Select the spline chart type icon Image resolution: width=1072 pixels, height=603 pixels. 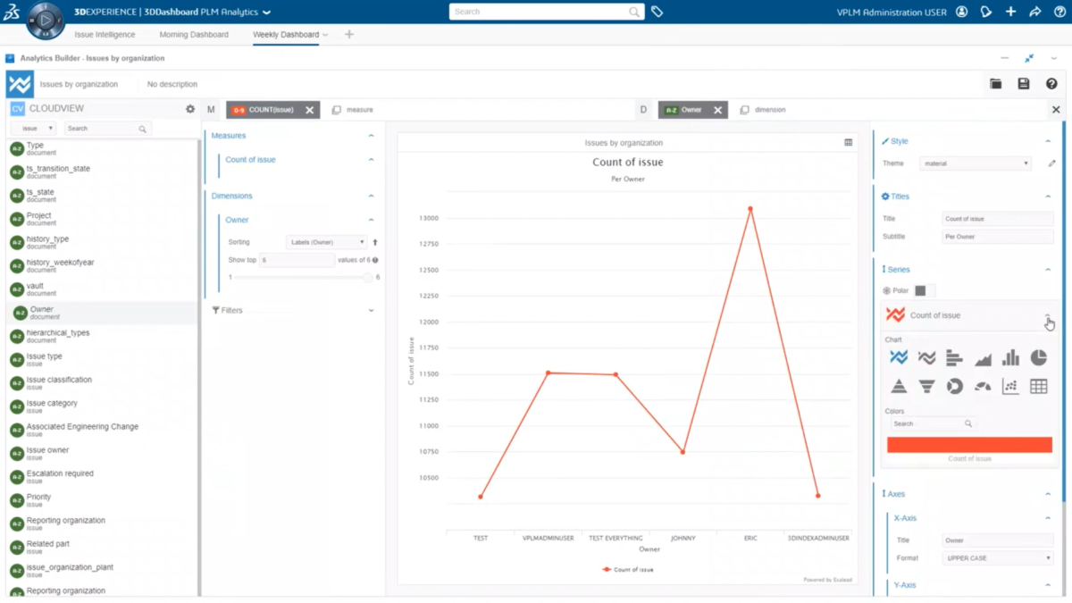point(926,357)
